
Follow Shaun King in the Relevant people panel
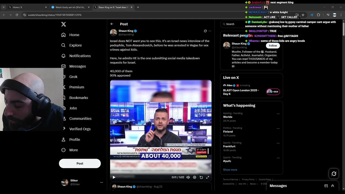273,46
